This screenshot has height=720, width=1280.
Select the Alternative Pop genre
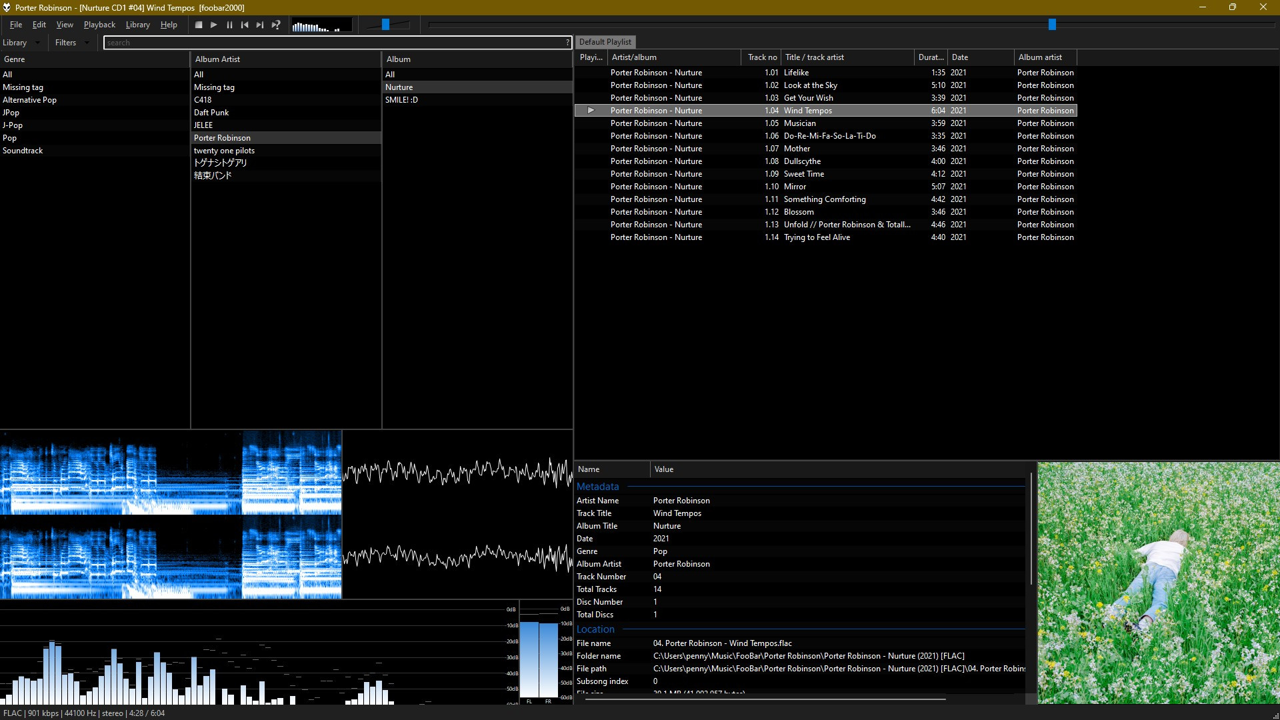95,100
